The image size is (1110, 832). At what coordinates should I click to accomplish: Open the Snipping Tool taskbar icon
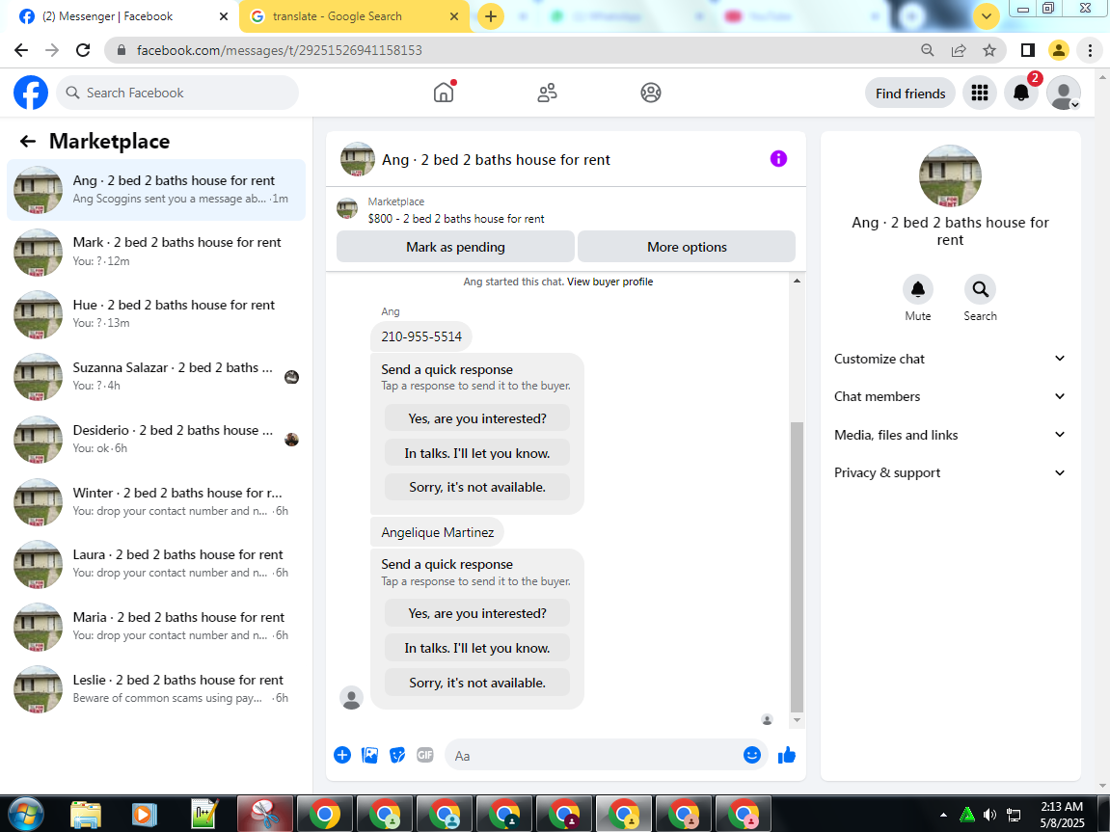pos(265,815)
